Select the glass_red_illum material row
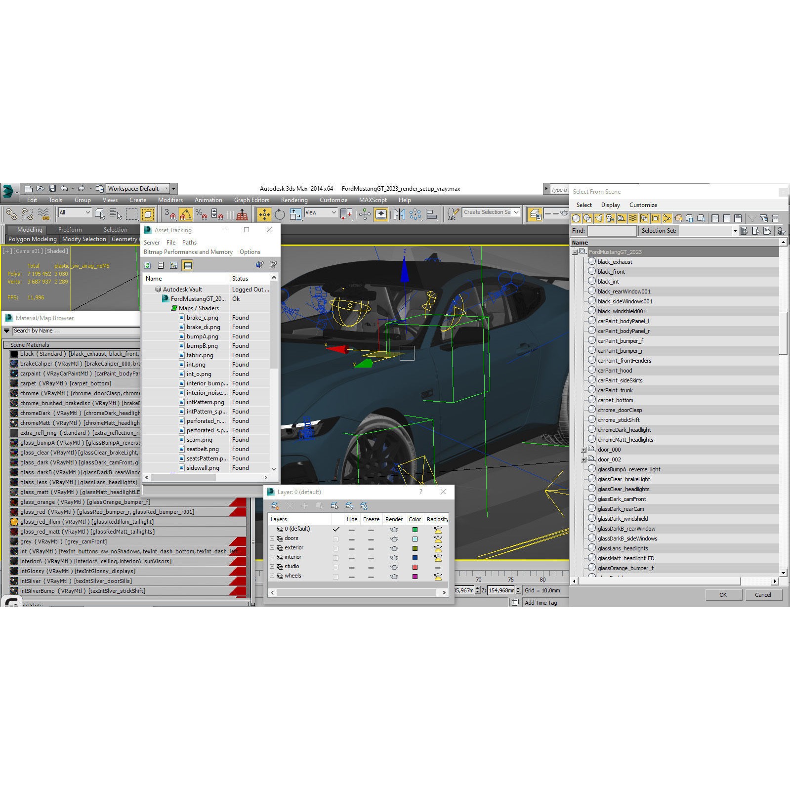The width and height of the screenshot is (790, 790). [x=127, y=522]
